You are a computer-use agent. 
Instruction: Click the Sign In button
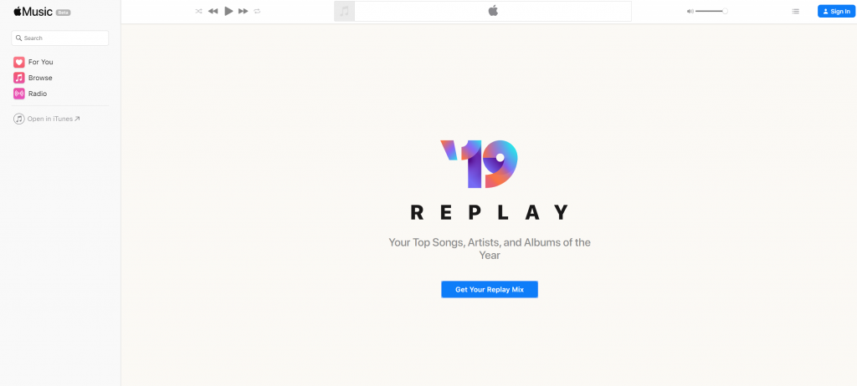[x=836, y=11]
